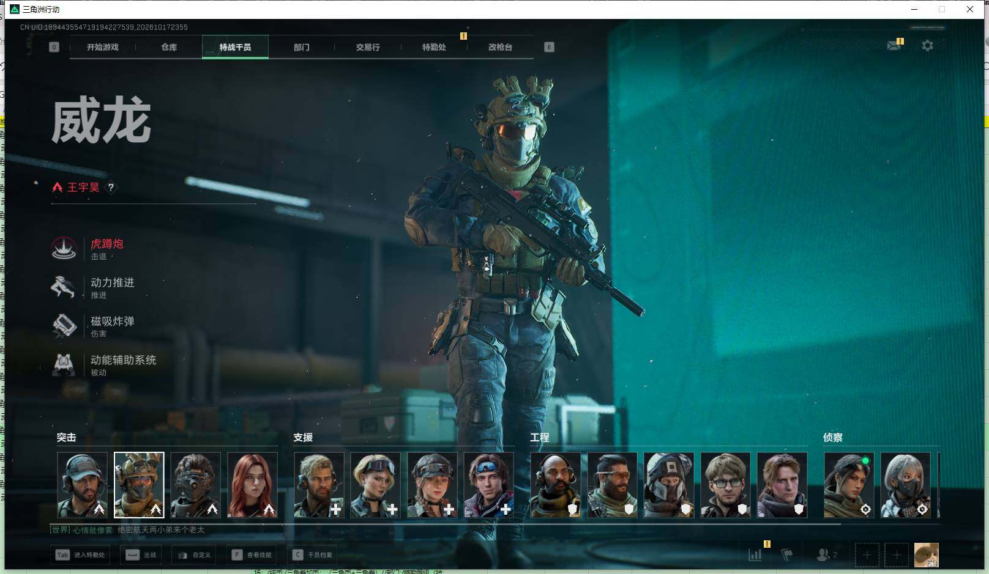
Task: Choose the 支援 operator wearing helmet with goggles
Action: pos(432,485)
